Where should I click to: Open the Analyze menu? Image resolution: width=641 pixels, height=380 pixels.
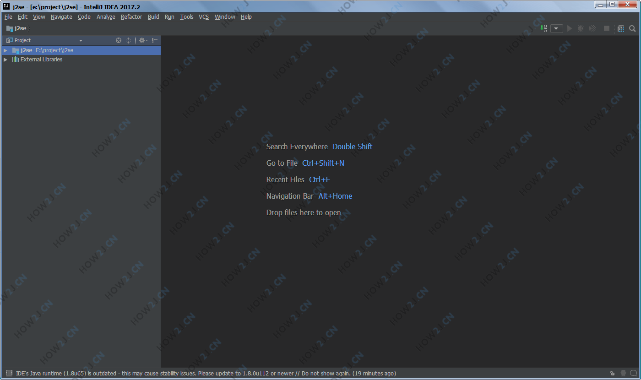coord(106,17)
